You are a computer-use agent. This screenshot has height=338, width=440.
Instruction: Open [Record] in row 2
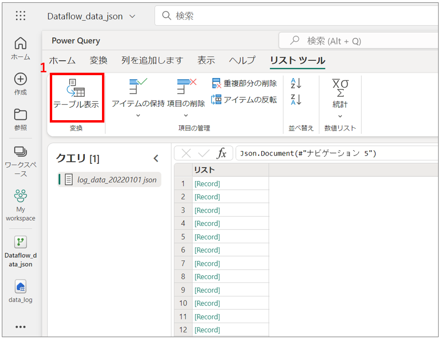tap(207, 197)
